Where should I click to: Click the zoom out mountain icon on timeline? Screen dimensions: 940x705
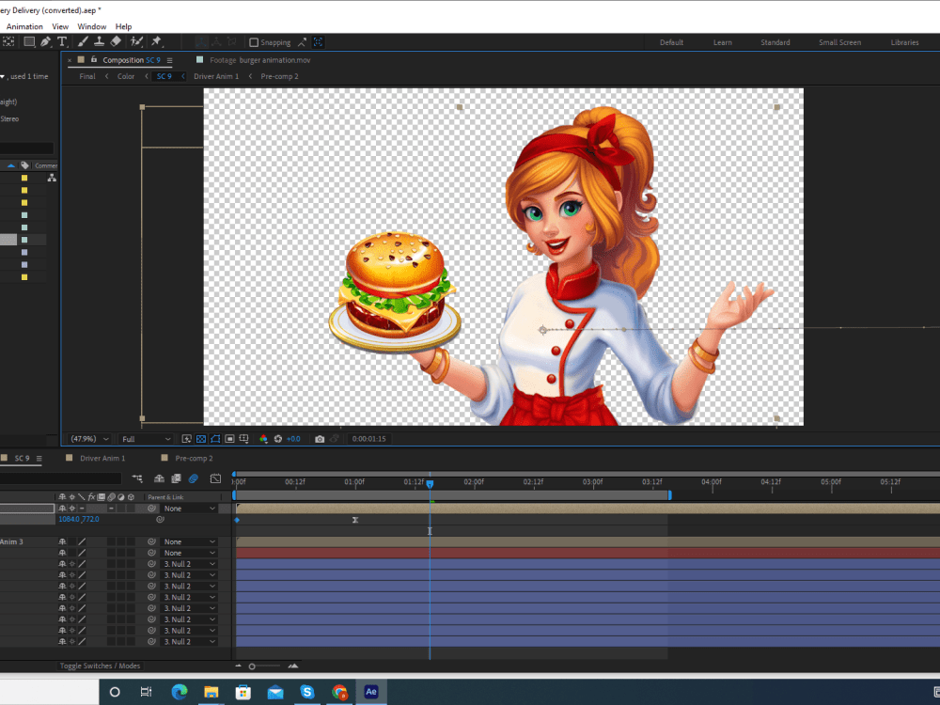click(239, 666)
